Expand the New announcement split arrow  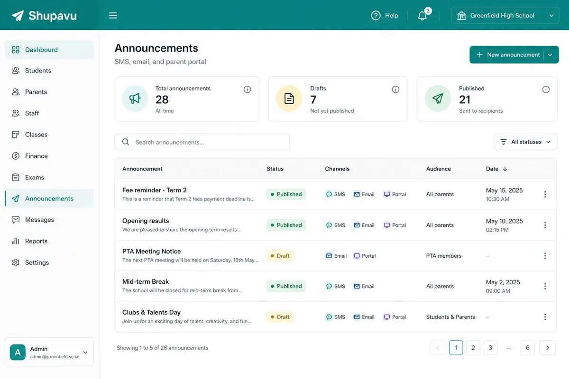550,54
